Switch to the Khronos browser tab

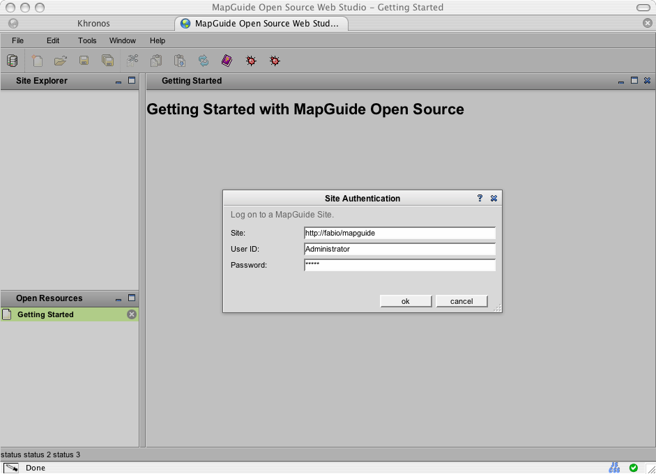tap(93, 24)
